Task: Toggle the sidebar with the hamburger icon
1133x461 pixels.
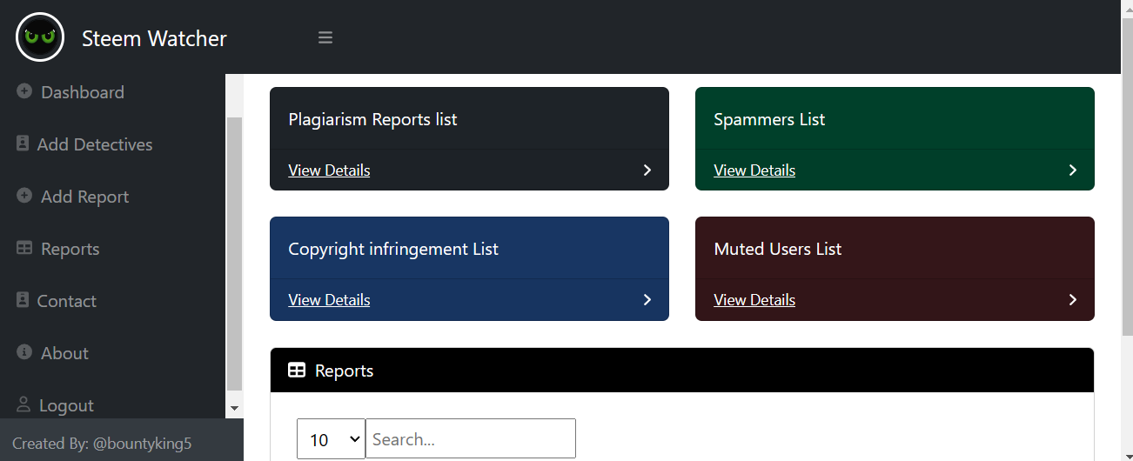Action: click(325, 37)
